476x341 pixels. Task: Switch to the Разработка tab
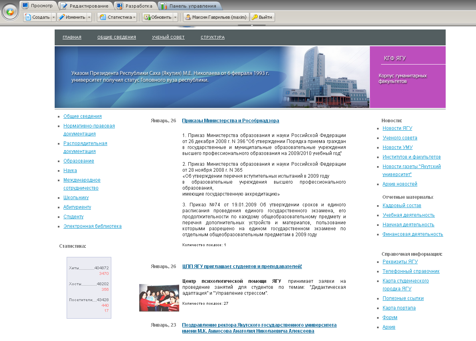pos(135,6)
